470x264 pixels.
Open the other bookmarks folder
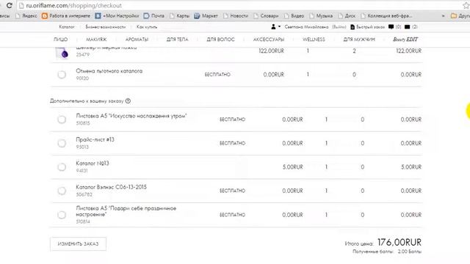(x=460, y=16)
